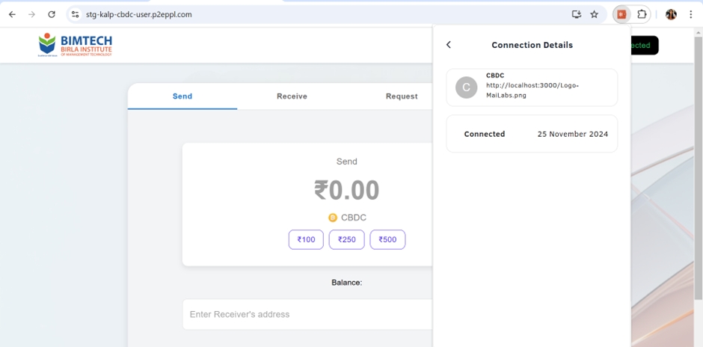
Task: Select the CBDC connection card
Action: tap(532, 87)
